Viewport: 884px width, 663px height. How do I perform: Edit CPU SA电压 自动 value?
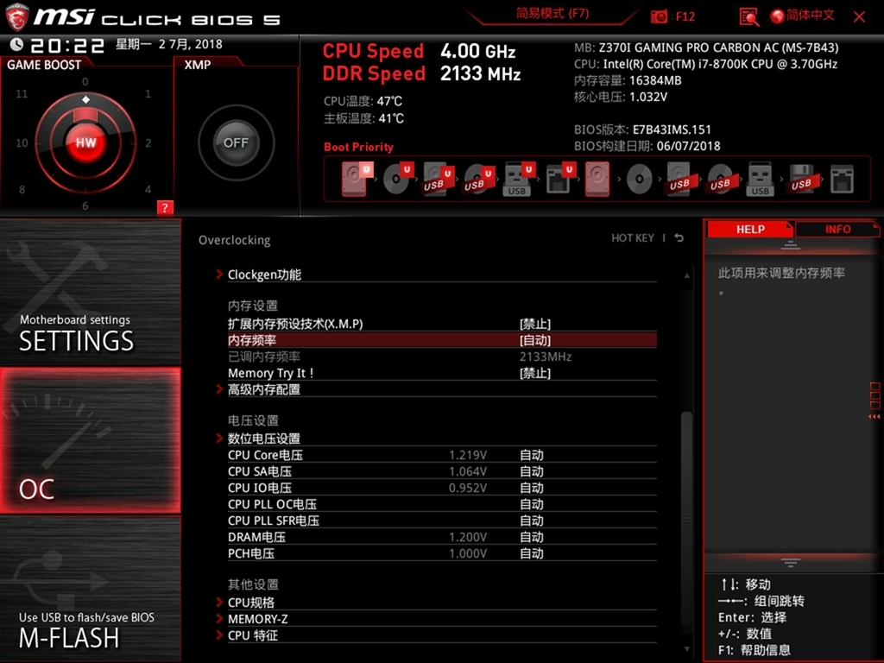click(532, 471)
